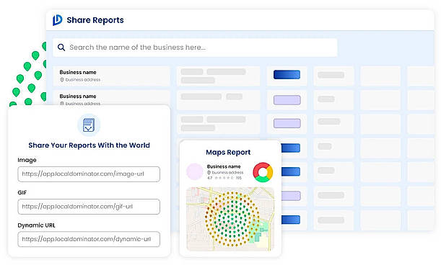Click the light purple button in third row

point(287,123)
